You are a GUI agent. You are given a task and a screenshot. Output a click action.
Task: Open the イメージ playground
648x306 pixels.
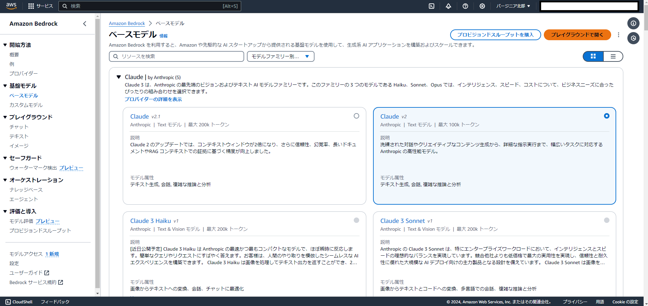tap(19, 146)
